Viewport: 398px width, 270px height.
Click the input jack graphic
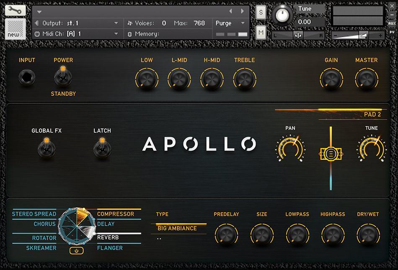click(27, 78)
